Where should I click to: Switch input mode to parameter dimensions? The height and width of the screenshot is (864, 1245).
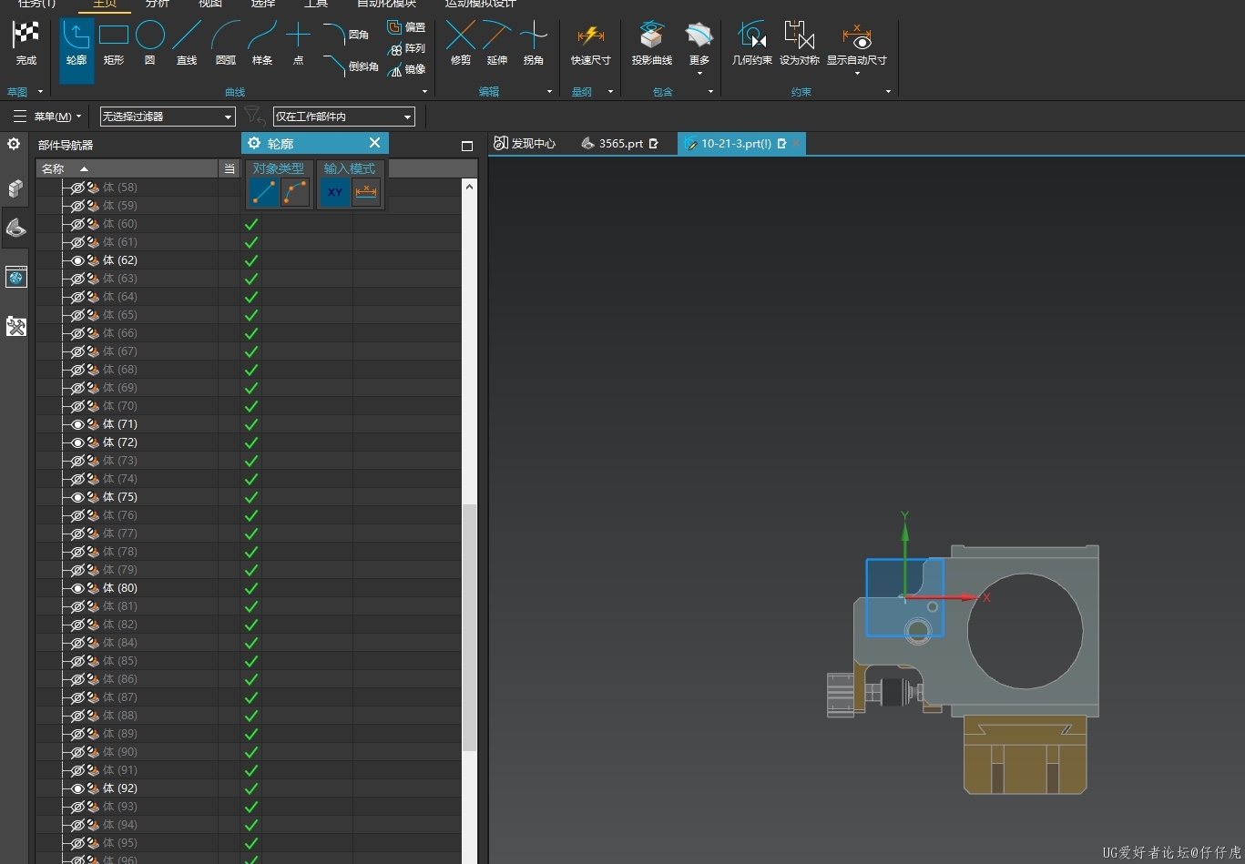[366, 192]
